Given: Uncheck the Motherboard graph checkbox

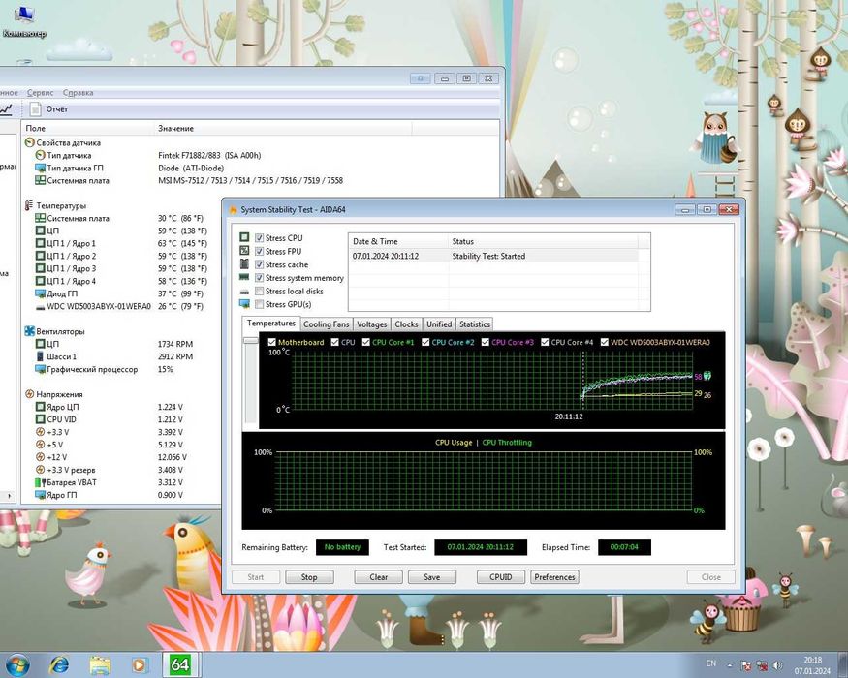Looking at the screenshot, I should (x=272, y=342).
